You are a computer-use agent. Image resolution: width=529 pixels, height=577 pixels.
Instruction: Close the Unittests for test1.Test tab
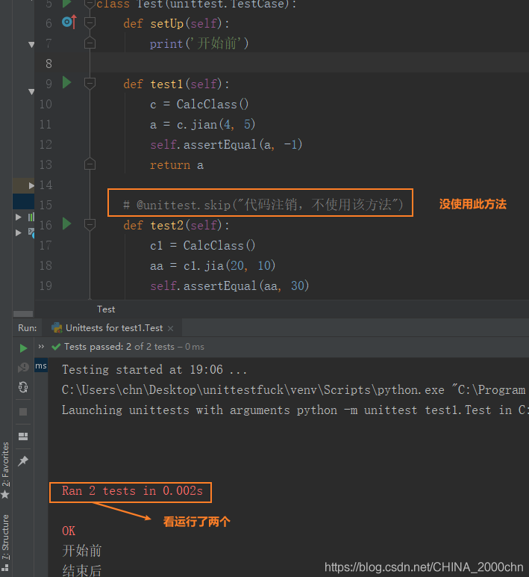170,328
